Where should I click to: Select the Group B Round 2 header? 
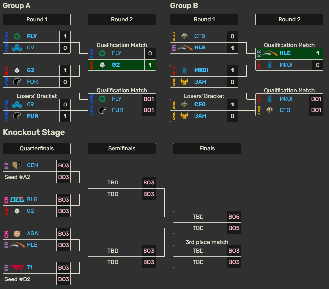click(x=289, y=20)
